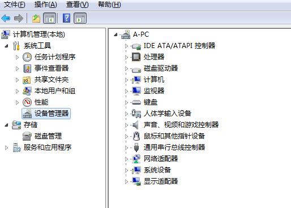Open the 帮助(H) menu
This screenshot has width=291, height=208.
tap(109, 5)
